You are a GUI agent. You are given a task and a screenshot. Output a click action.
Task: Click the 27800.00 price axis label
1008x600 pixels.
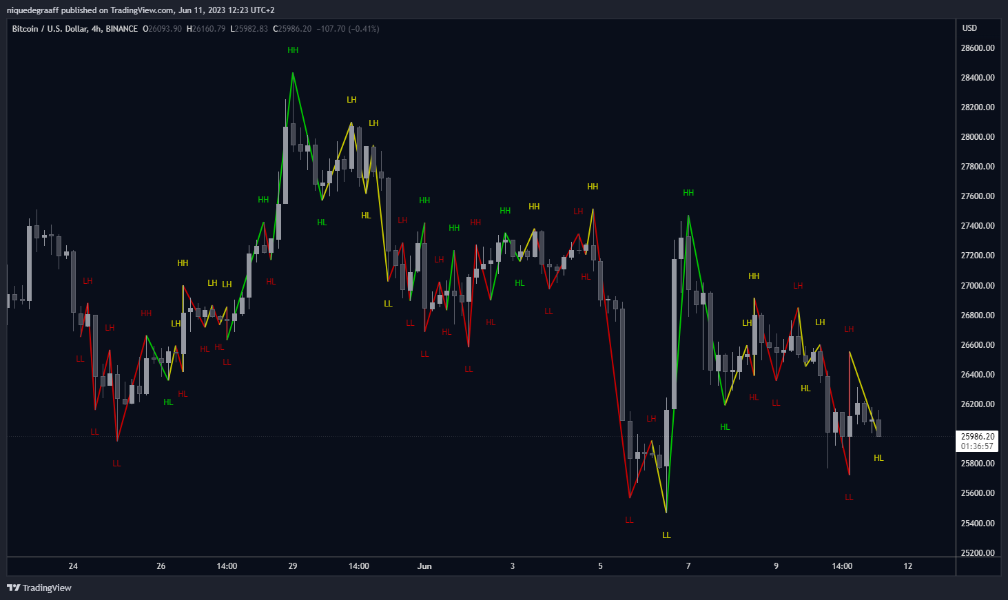[978, 167]
